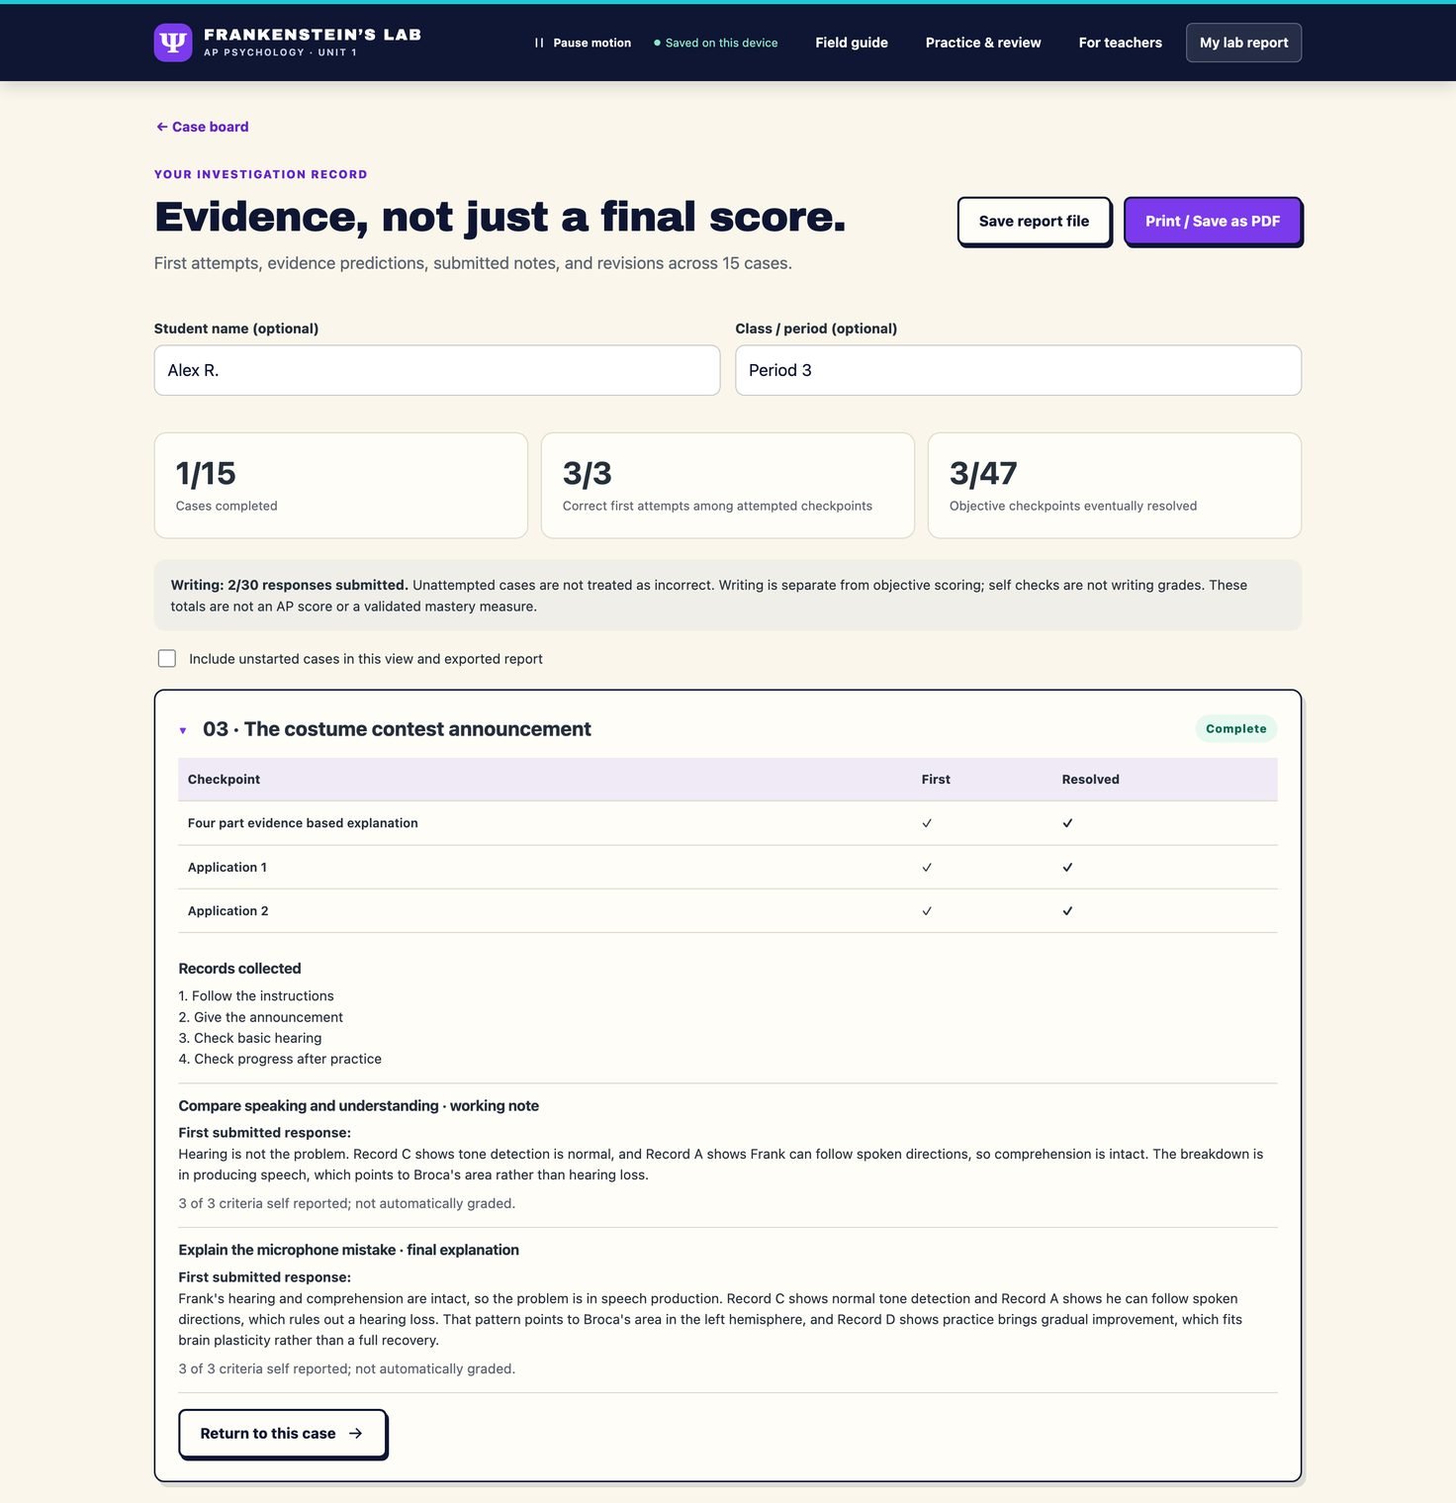Click the Class / period input field
The height and width of the screenshot is (1503, 1456).
point(1018,370)
